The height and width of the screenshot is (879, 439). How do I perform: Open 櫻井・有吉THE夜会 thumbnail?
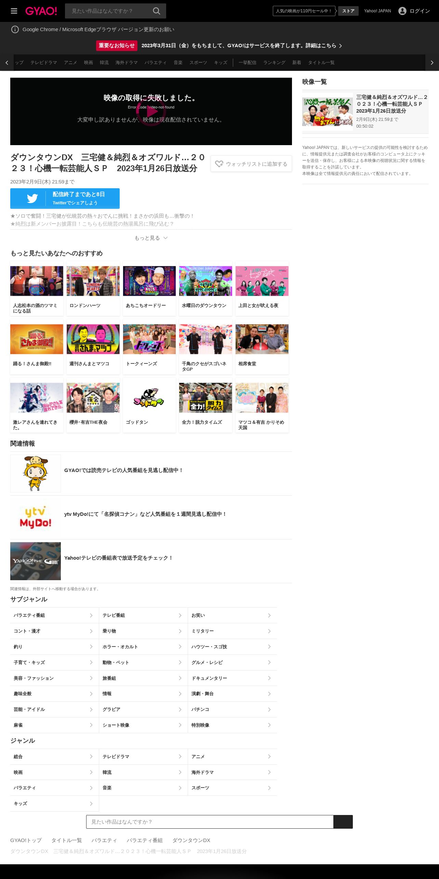[x=93, y=398]
